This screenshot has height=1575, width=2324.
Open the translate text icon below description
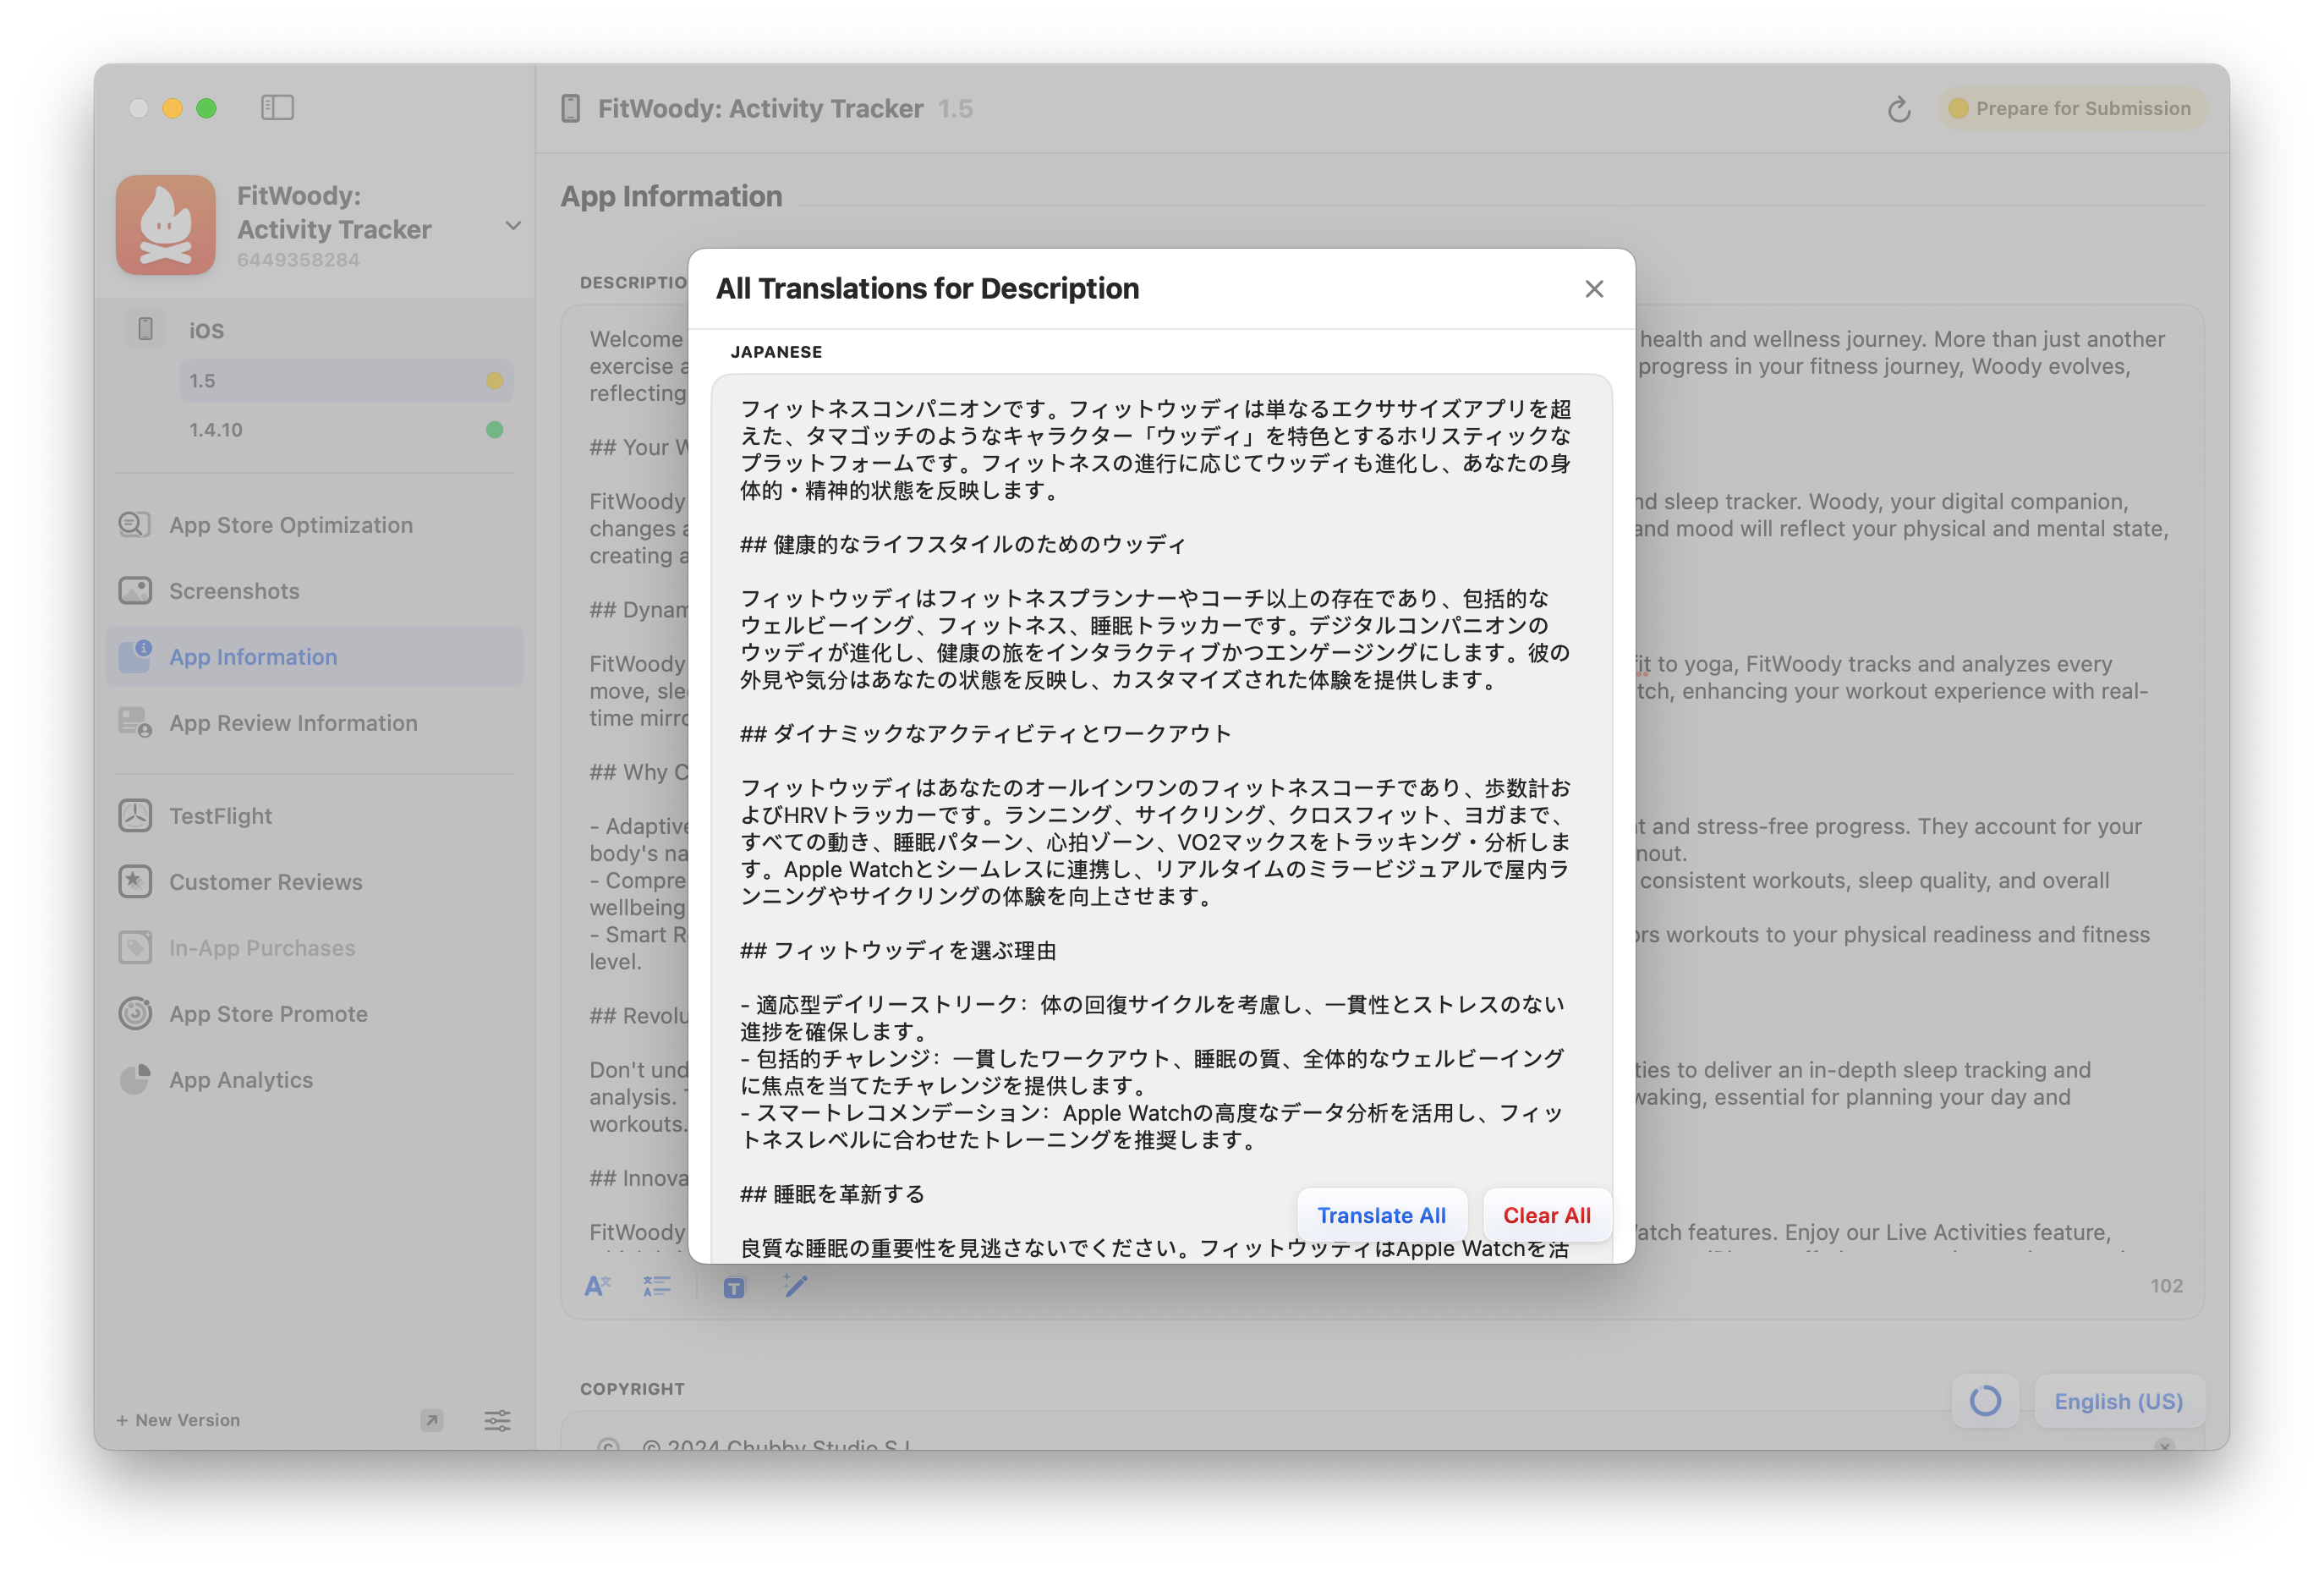tap(598, 1287)
